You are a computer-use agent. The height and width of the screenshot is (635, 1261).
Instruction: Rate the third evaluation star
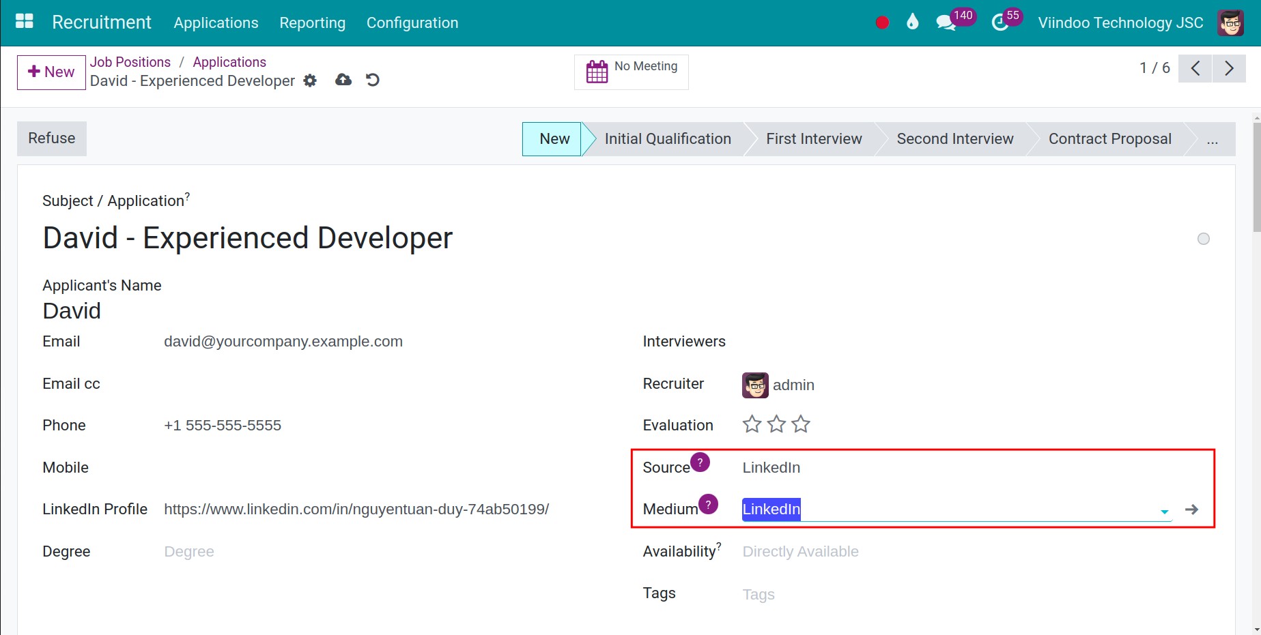click(x=801, y=424)
